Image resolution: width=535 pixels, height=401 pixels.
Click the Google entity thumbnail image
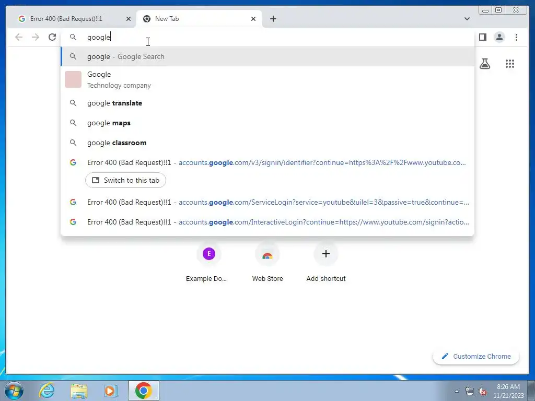73,79
